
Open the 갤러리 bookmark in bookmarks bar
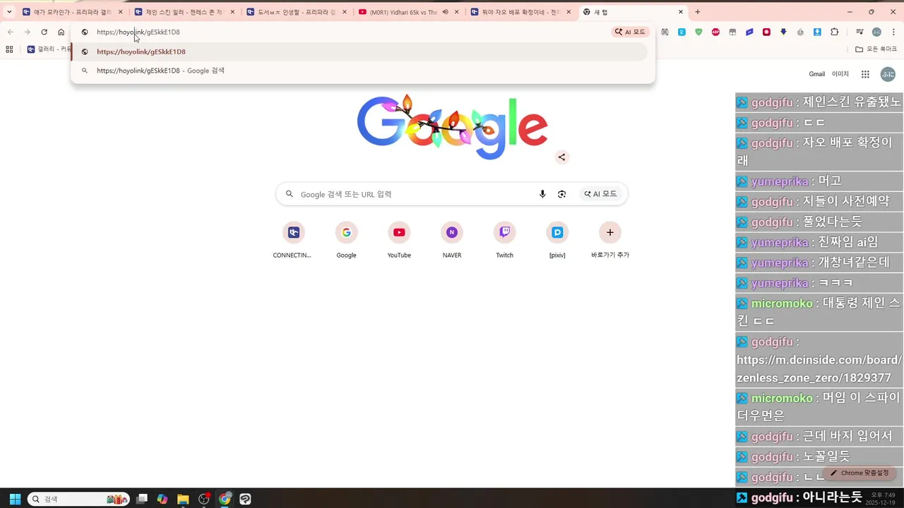49,49
